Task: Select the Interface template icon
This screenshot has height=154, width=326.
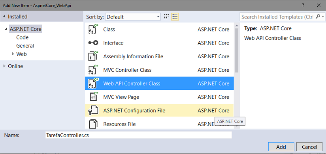Action: (93, 43)
